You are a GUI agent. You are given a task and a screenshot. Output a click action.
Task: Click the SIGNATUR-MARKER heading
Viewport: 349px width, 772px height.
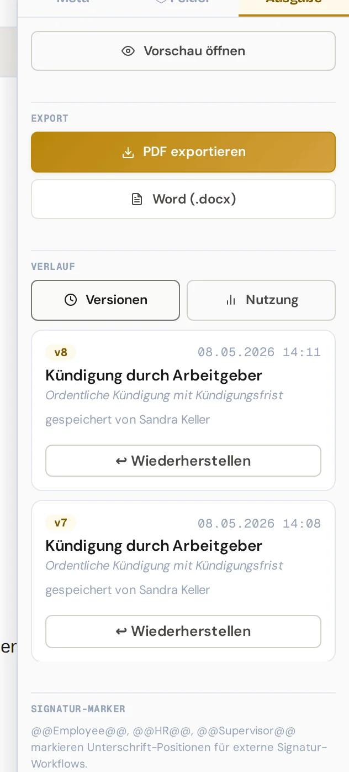point(78,709)
